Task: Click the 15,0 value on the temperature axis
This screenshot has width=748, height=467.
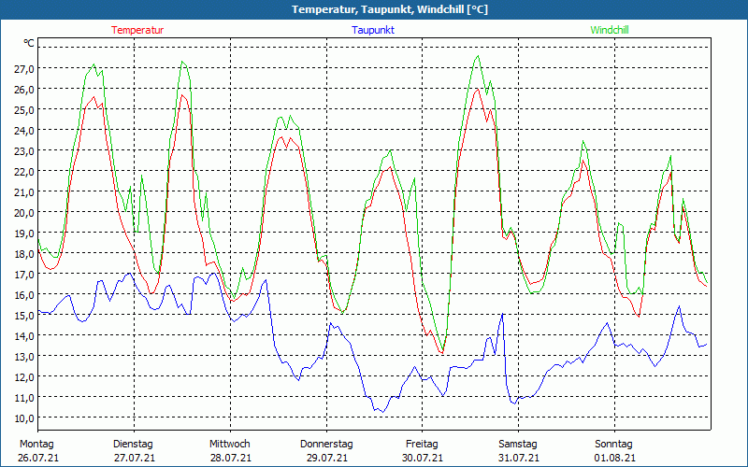Action: click(x=24, y=316)
